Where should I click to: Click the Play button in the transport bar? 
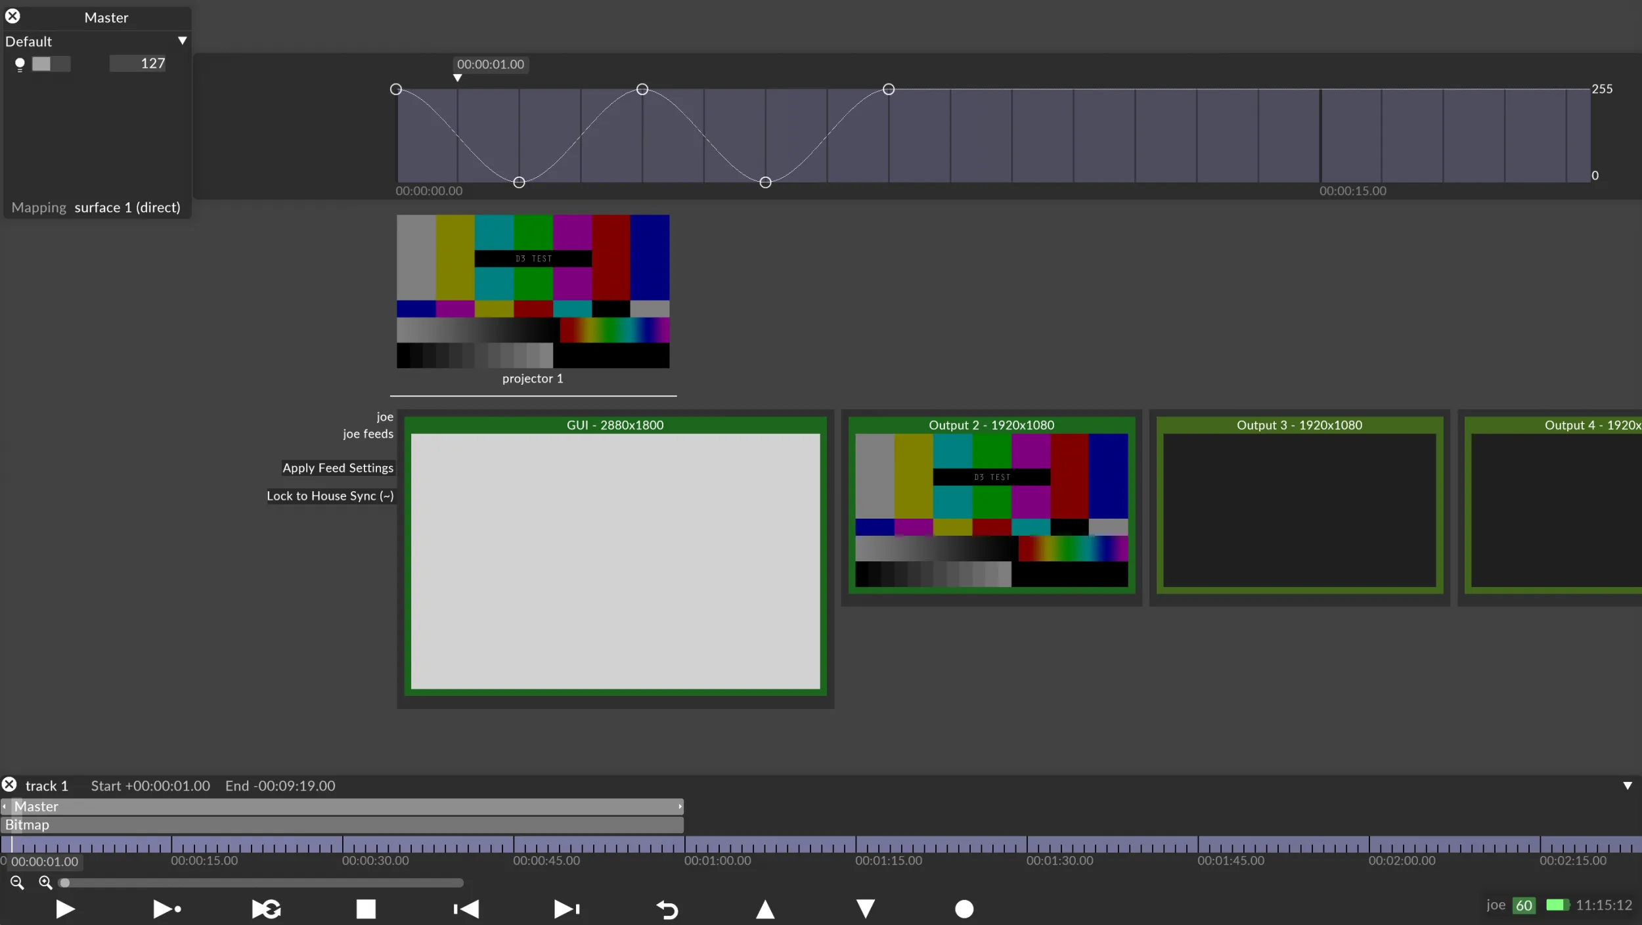click(65, 909)
